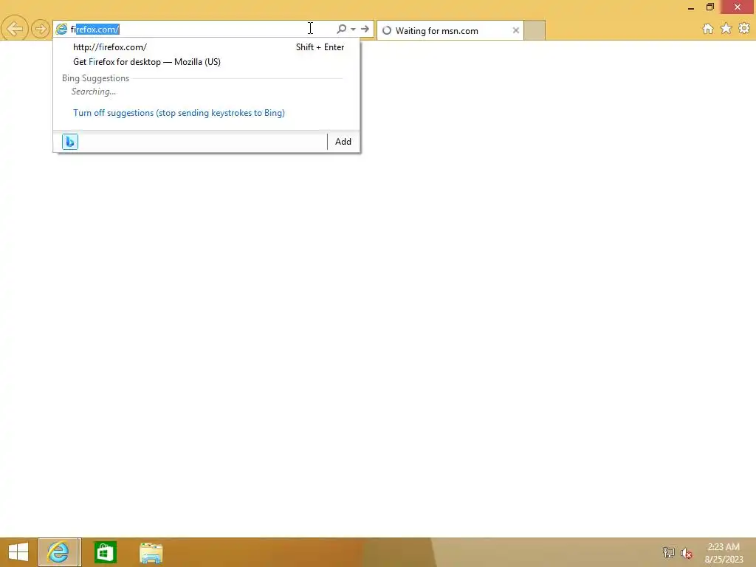This screenshot has height=567, width=756.
Task: Click the Internet Explorer page icon in address bar
Action: point(62,30)
